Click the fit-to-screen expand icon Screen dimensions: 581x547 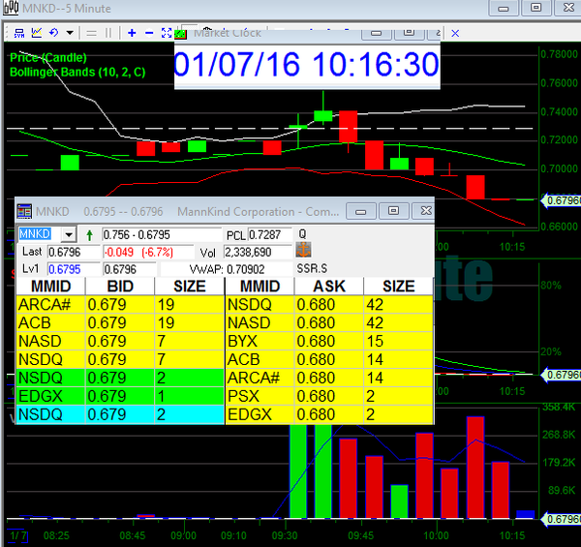click(x=167, y=33)
